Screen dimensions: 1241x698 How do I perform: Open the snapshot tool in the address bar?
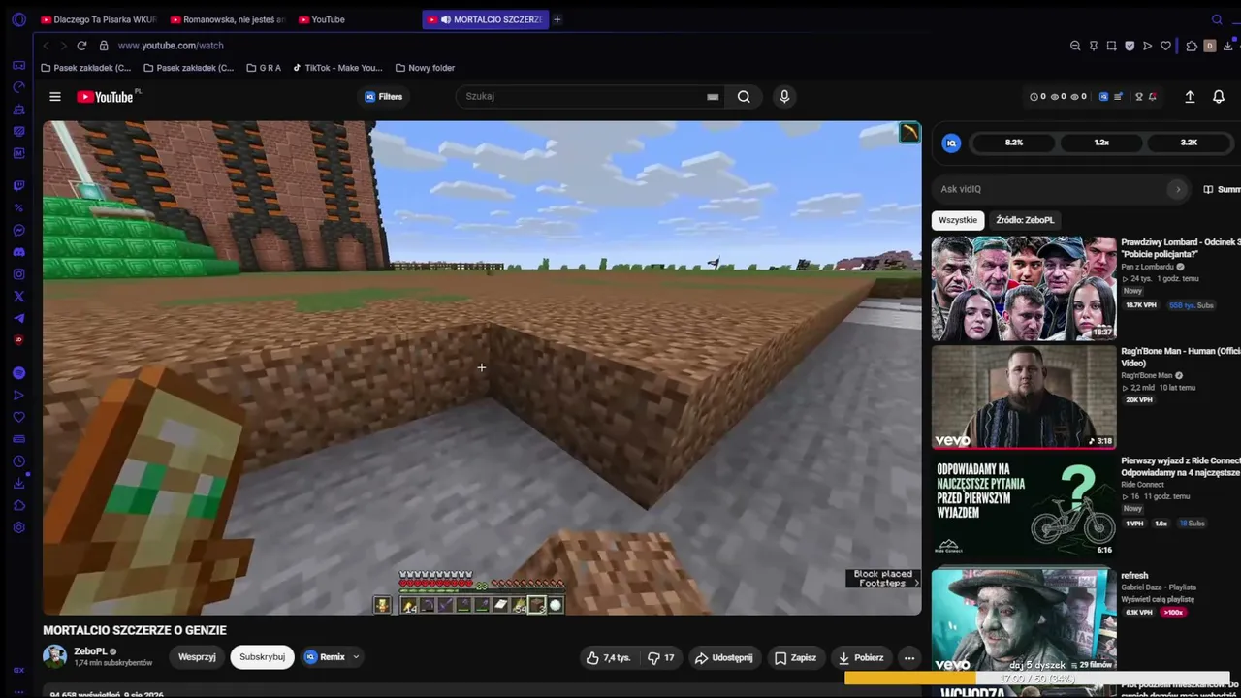(1111, 46)
